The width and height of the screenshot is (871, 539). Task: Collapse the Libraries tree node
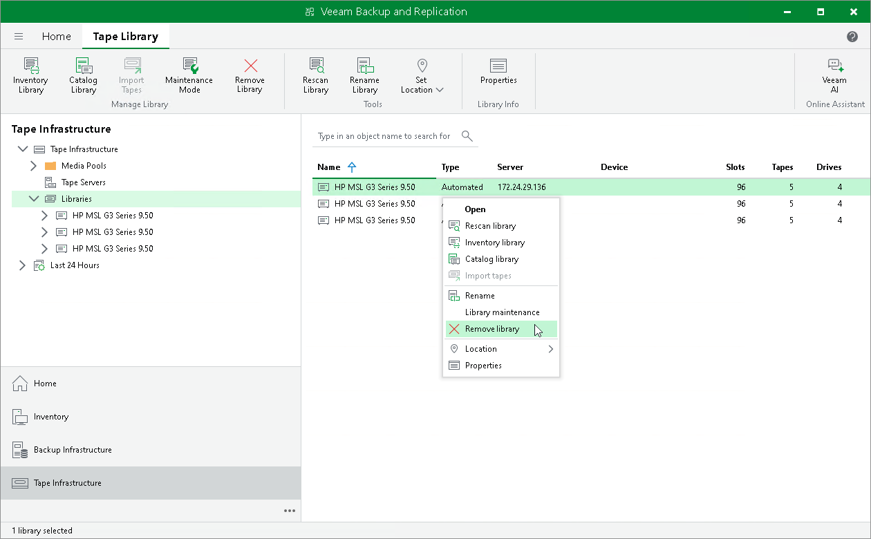tap(33, 199)
